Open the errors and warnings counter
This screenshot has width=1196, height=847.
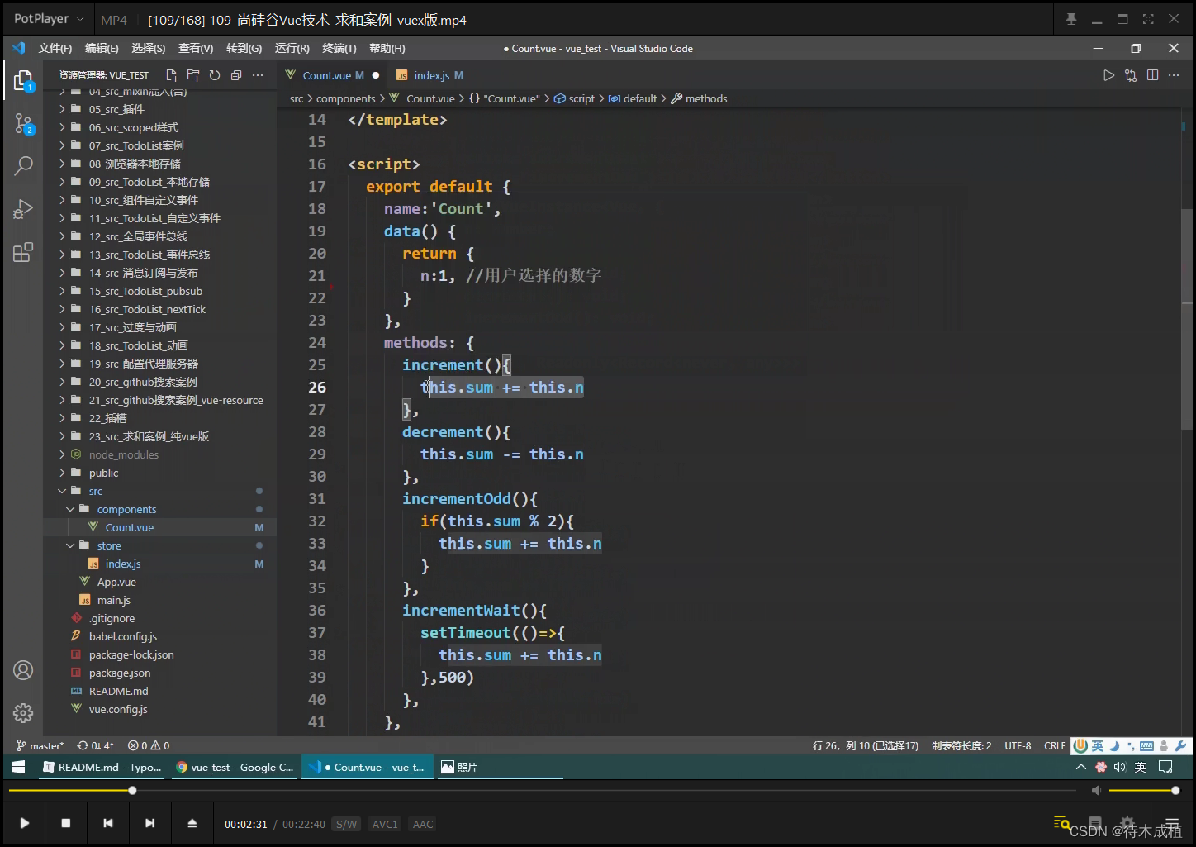(x=147, y=745)
